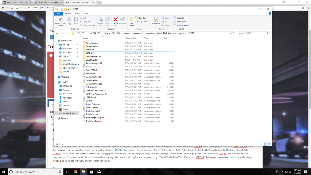
Task: Click Copy path in Clipboard group
Action: coord(86,21)
